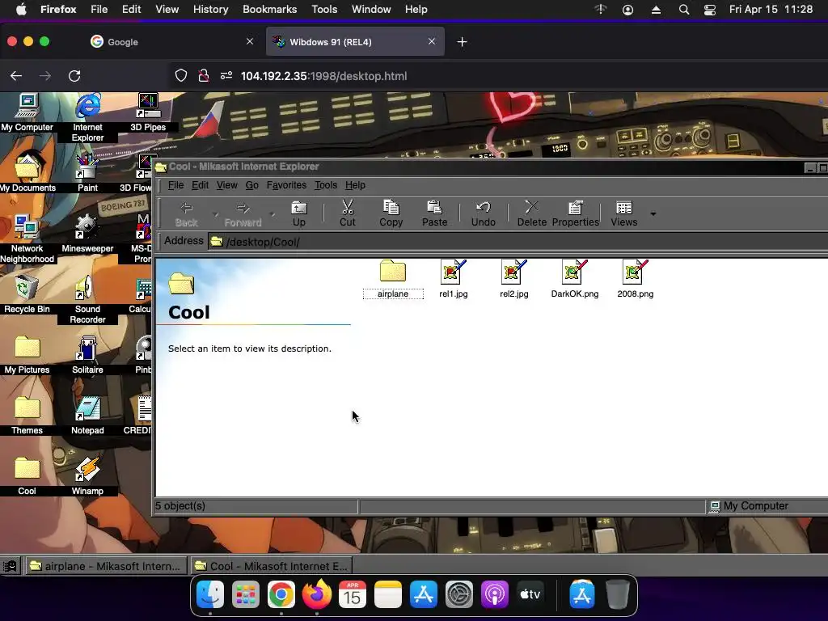The height and width of the screenshot is (621, 828).
Task: Open My Pictures folder
Action: (27, 354)
